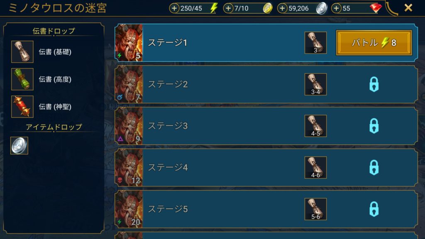Buy gems with the plus beside 55
Image resolution: width=425 pixels, height=239 pixels.
pos(336,8)
